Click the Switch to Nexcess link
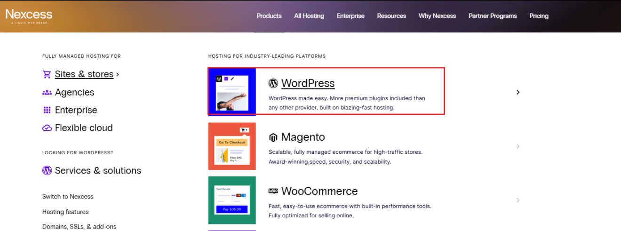Screen dimensions: 621x231 (x=68, y=197)
